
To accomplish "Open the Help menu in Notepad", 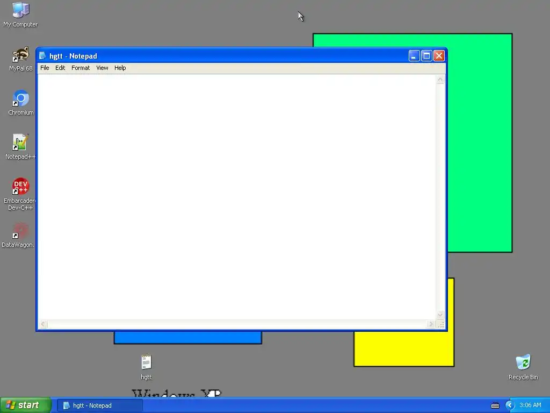I will click(x=120, y=68).
